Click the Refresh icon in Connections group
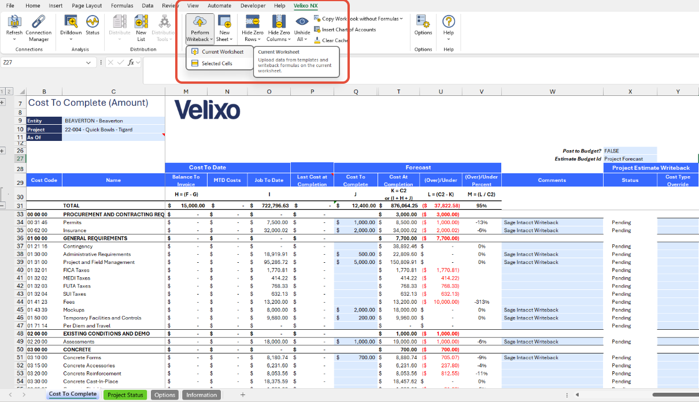The image size is (699, 402). (x=14, y=22)
